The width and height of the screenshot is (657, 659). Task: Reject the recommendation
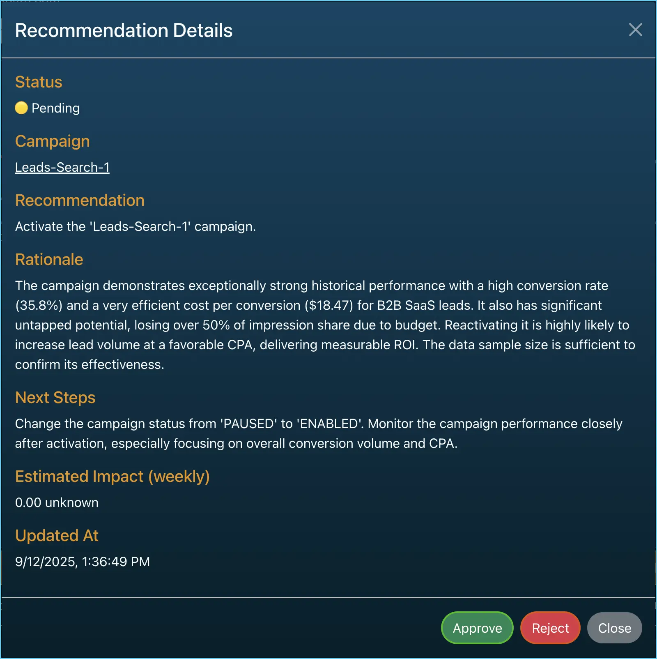(550, 628)
